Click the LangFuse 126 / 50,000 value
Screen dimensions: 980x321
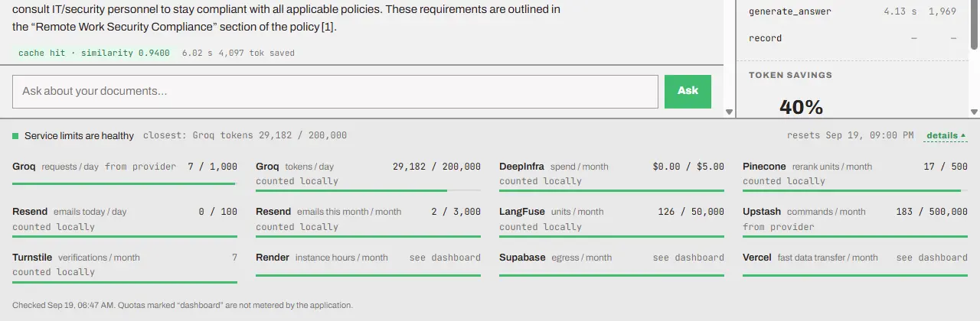coord(691,212)
